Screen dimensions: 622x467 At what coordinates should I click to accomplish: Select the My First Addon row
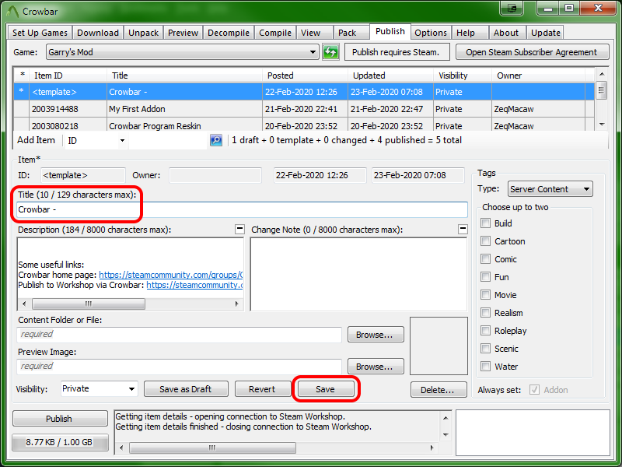(x=304, y=109)
